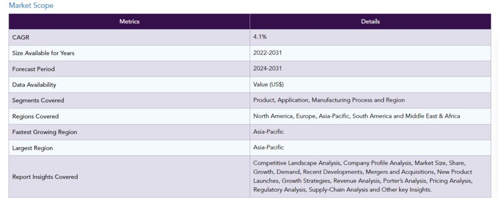Click the 2024-2031 forecast value
The height and width of the screenshot is (203, 498).
[x=267, y=69]
